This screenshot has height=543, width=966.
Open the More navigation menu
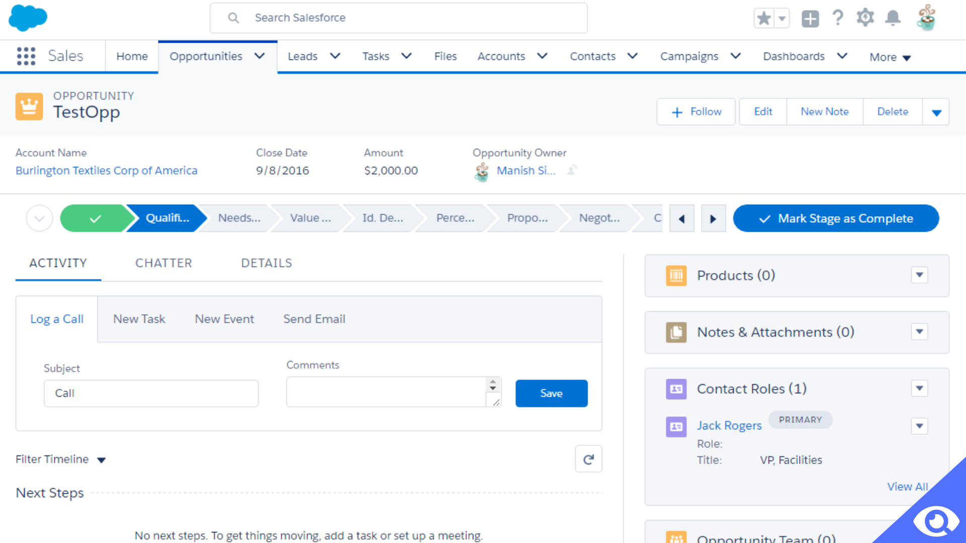pos(890,57)
